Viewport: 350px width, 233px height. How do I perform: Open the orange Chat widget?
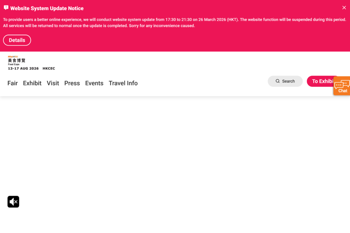point(342,86)
